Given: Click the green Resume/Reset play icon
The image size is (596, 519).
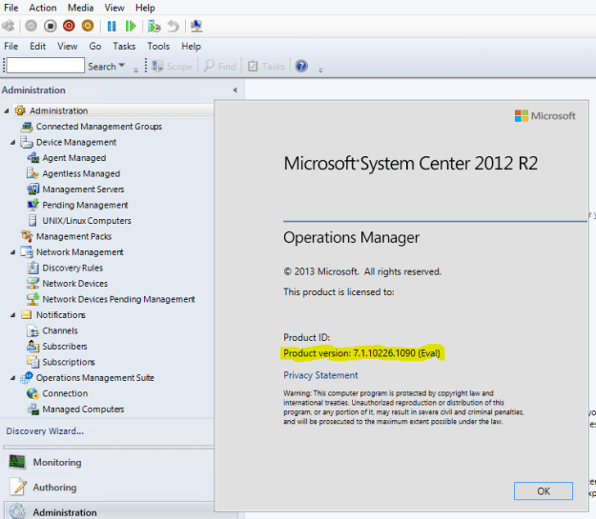Looking at the screenshot, I should click(x=131, y=27).
